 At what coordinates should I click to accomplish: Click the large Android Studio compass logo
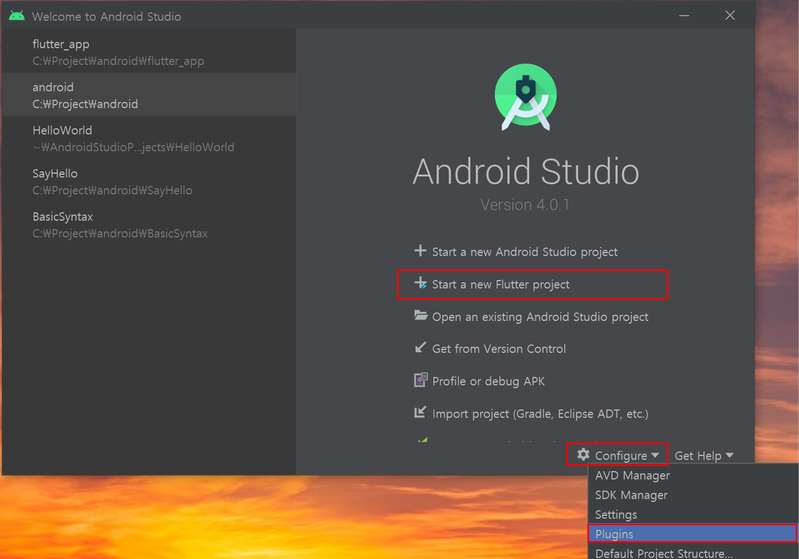pos(525,97)
